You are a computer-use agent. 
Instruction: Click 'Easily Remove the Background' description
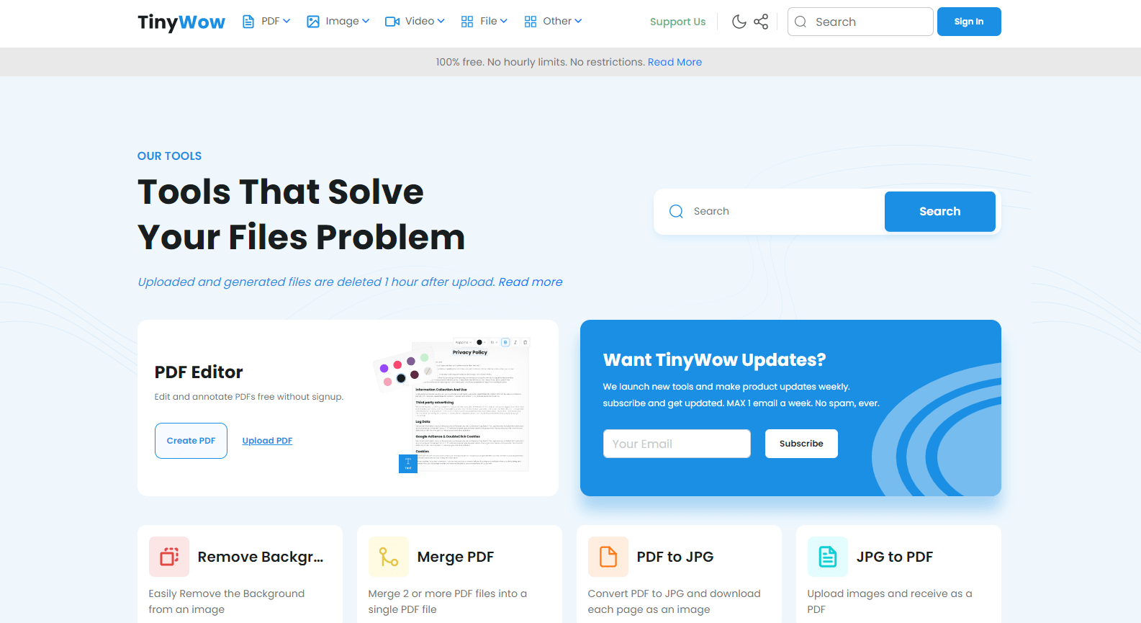227,601
